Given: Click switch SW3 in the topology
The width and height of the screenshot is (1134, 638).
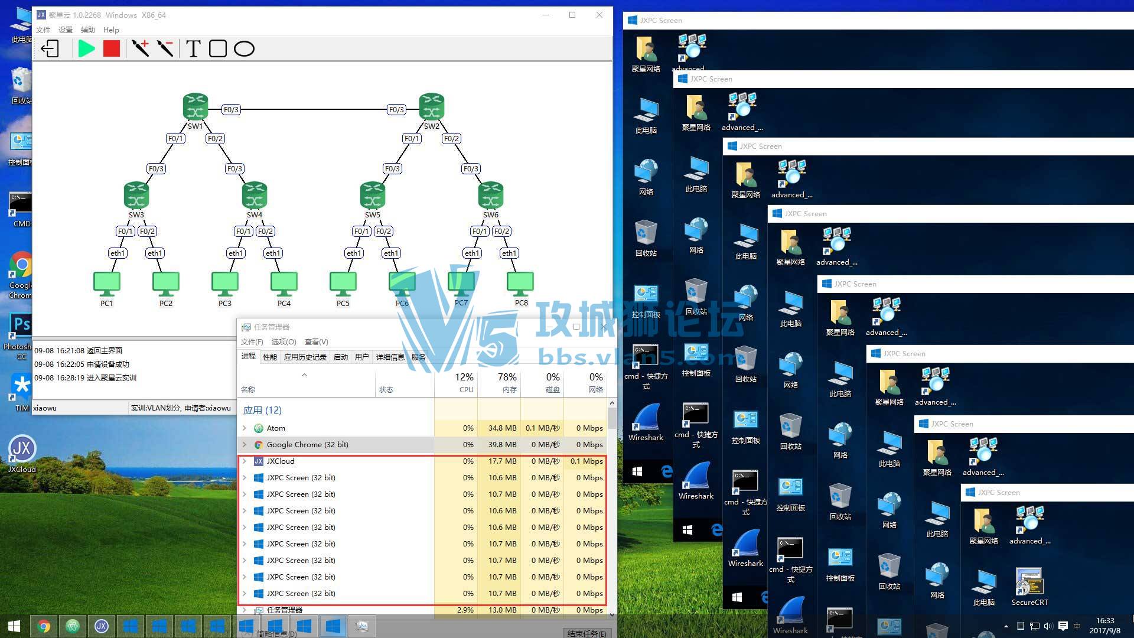Looking at the screenshot, I should (x=136, y=195).
